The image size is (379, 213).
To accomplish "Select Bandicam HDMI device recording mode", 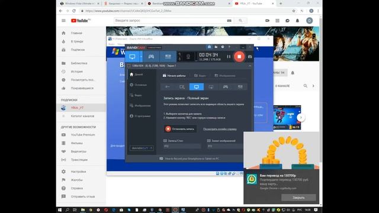I will [x=168, y=57].
